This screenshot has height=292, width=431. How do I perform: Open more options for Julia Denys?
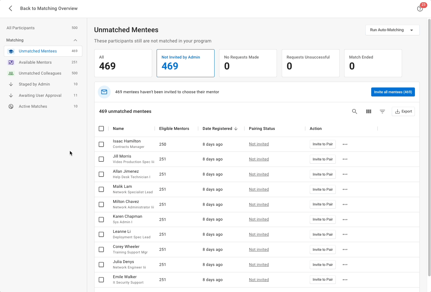345,265
